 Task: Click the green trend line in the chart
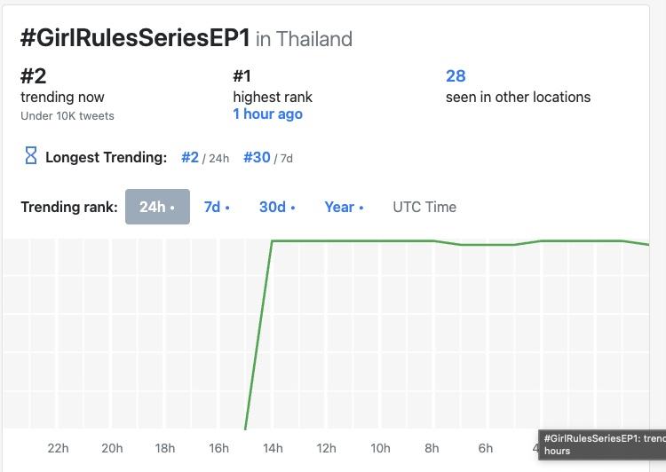(x=355, y=240)
